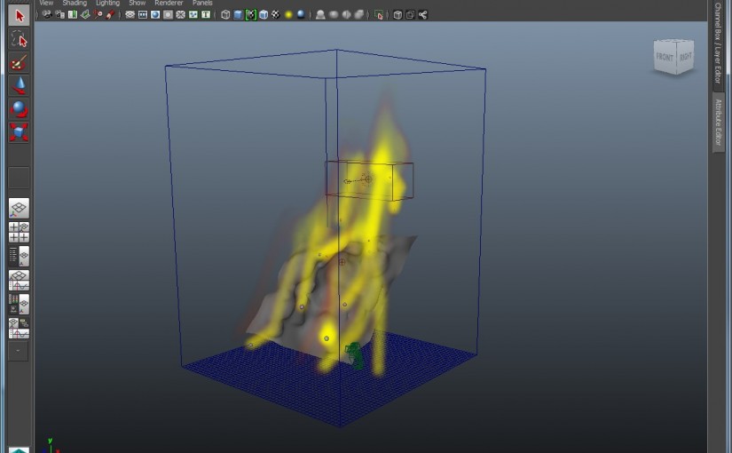Switch to four view layout
The height and width of the screenshot is (453, 732).
[x=19, y=232]
